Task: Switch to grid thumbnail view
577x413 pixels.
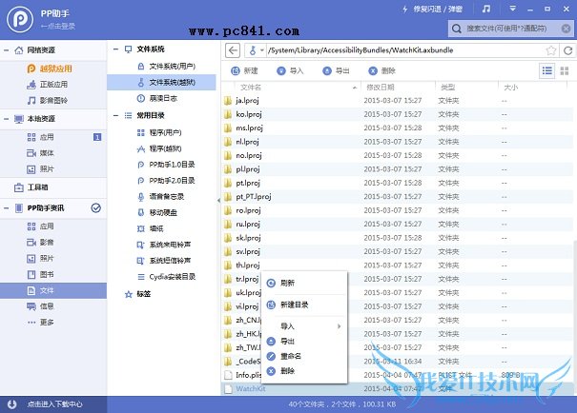Action: pos(565,70)
